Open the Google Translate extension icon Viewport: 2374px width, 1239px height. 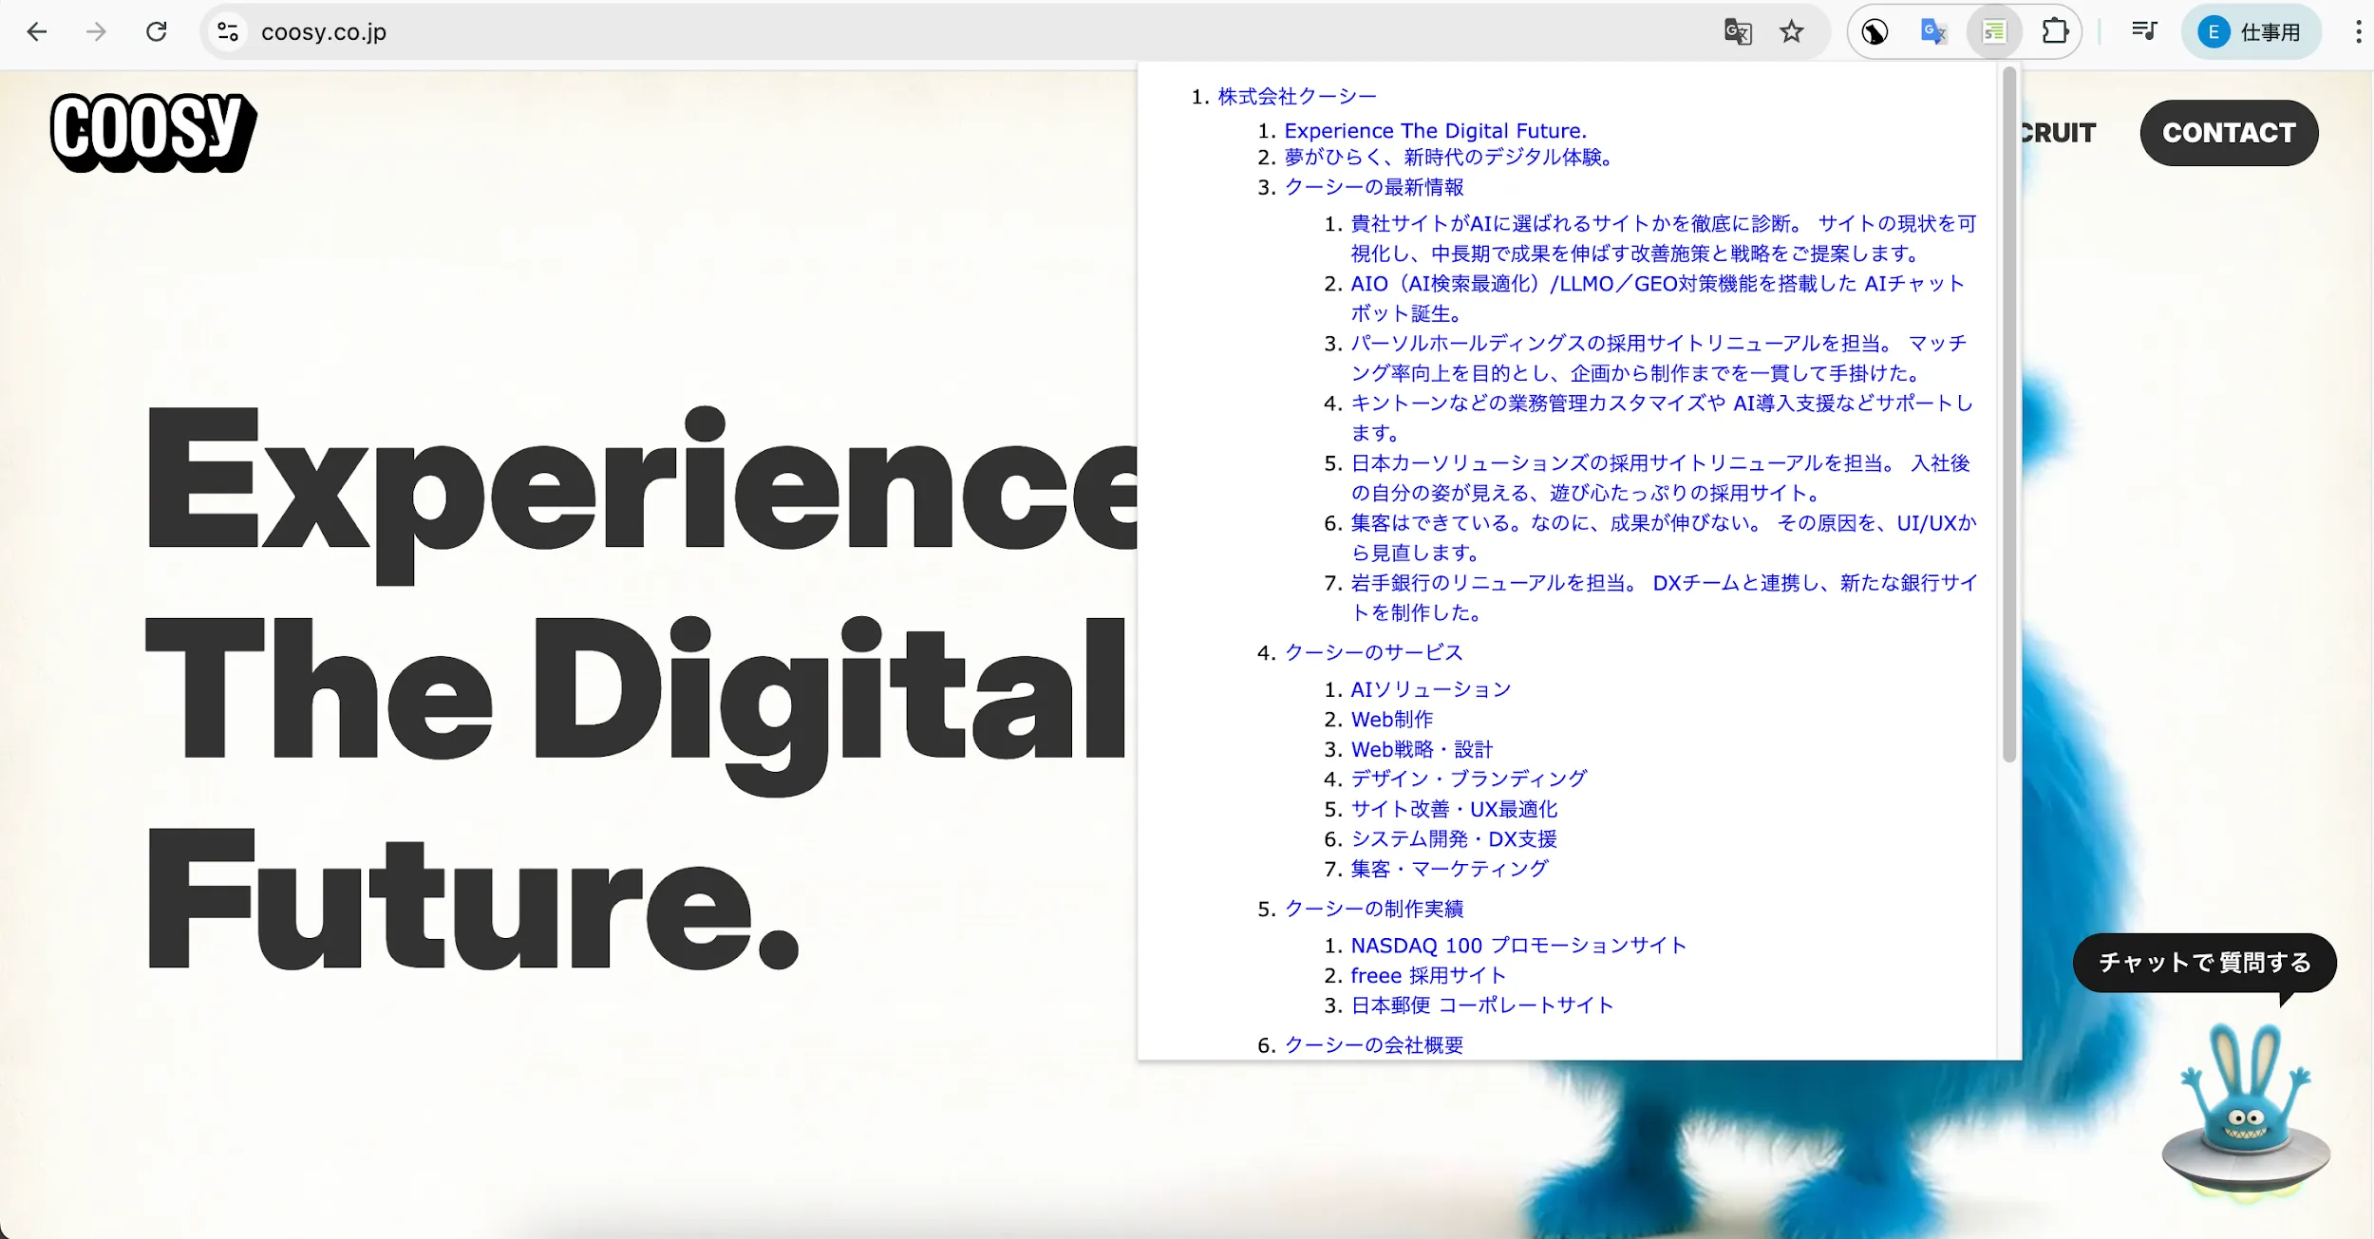pos(1933,31)
